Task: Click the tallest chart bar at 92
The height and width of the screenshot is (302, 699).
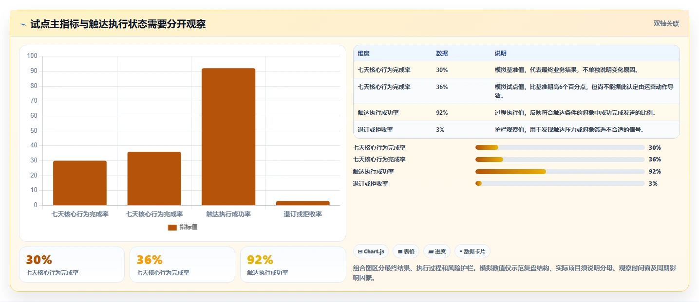Action: [x=228, y=137]
